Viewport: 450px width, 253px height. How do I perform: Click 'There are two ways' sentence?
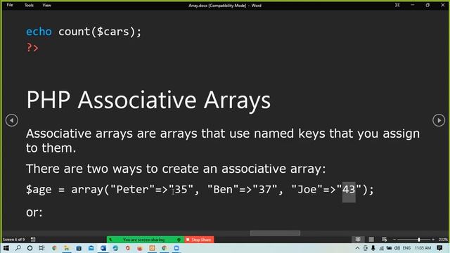(x=176, y=169)
